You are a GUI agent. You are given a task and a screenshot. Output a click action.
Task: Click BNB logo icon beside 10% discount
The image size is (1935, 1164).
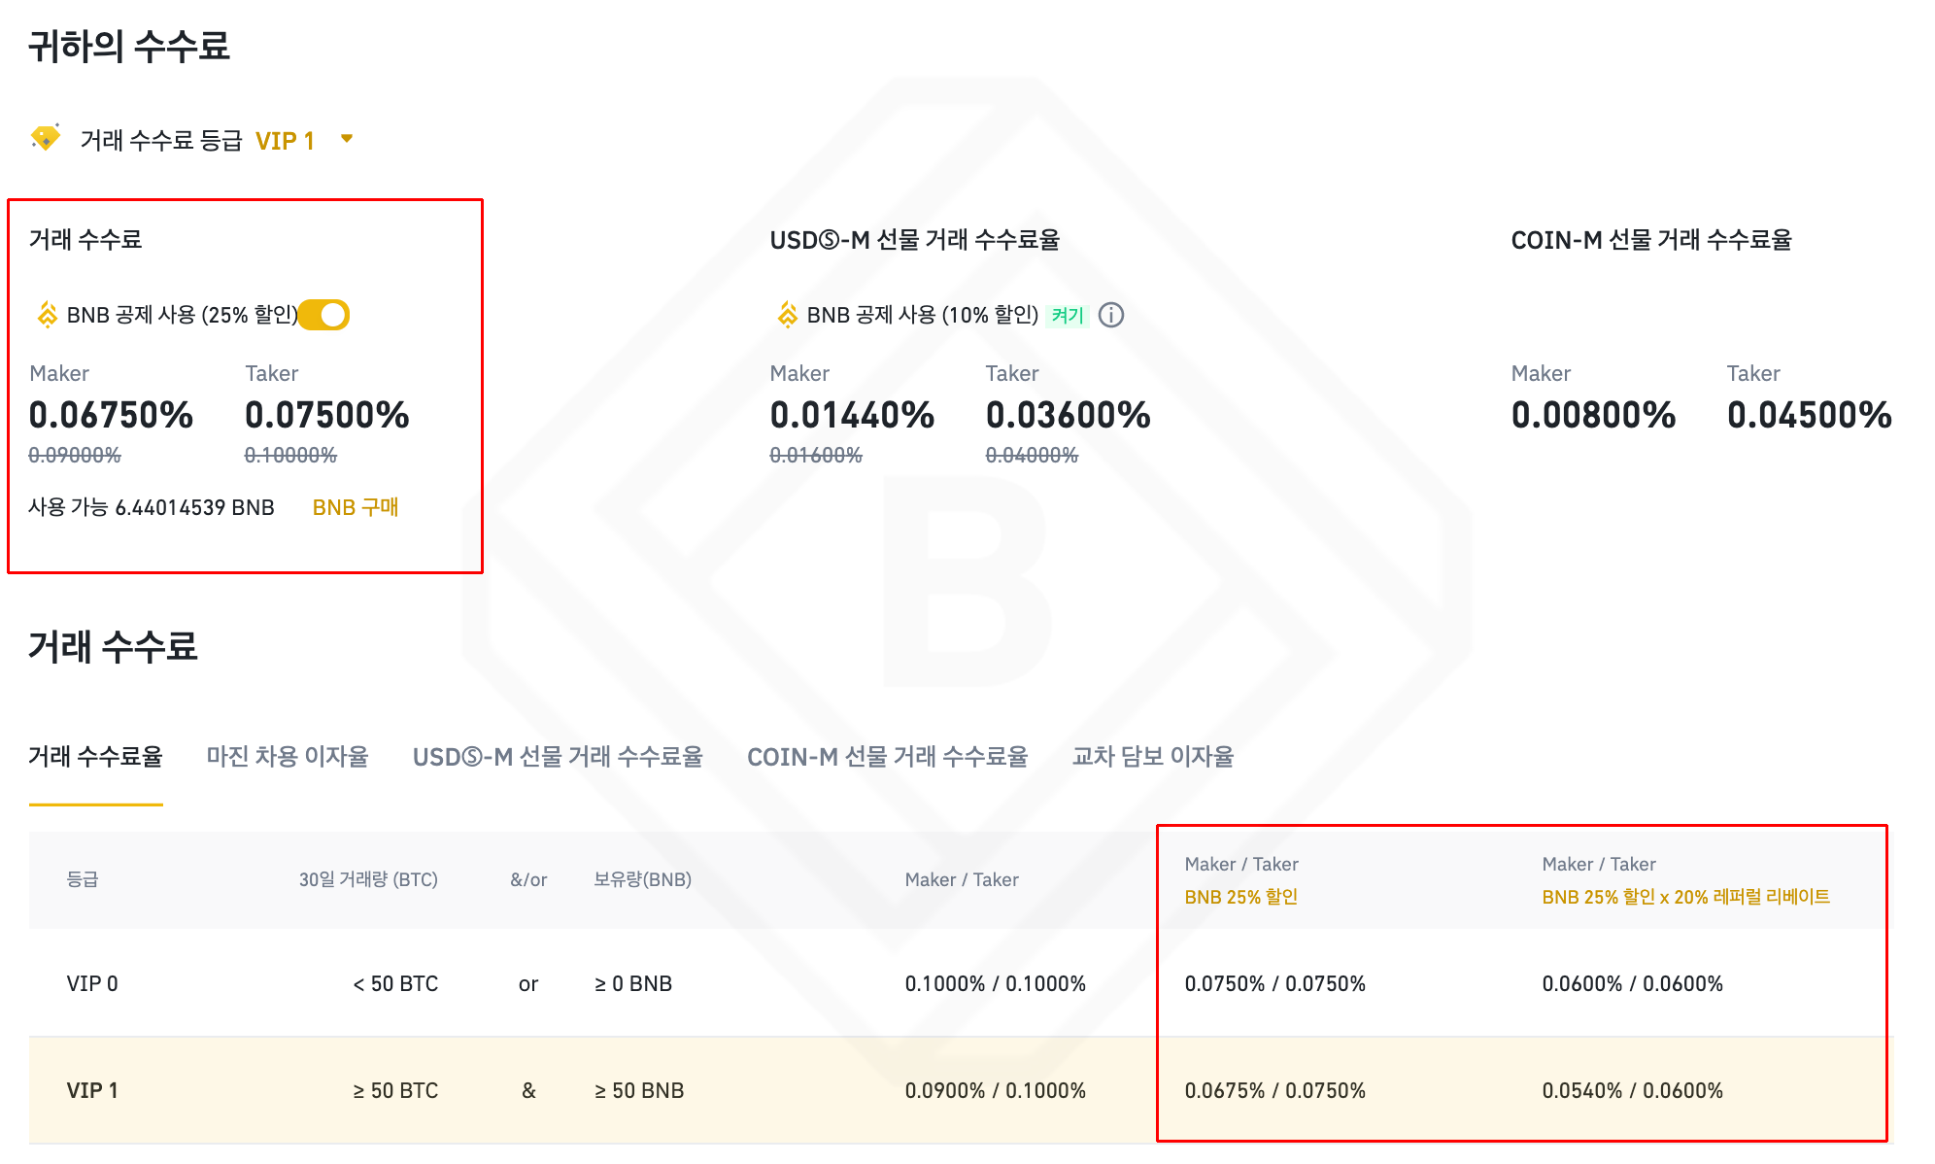tap(788, 315)
